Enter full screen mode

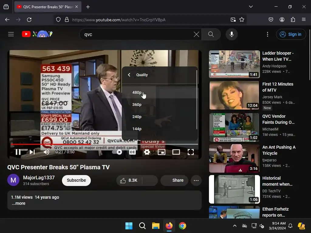tap(191, 152)
